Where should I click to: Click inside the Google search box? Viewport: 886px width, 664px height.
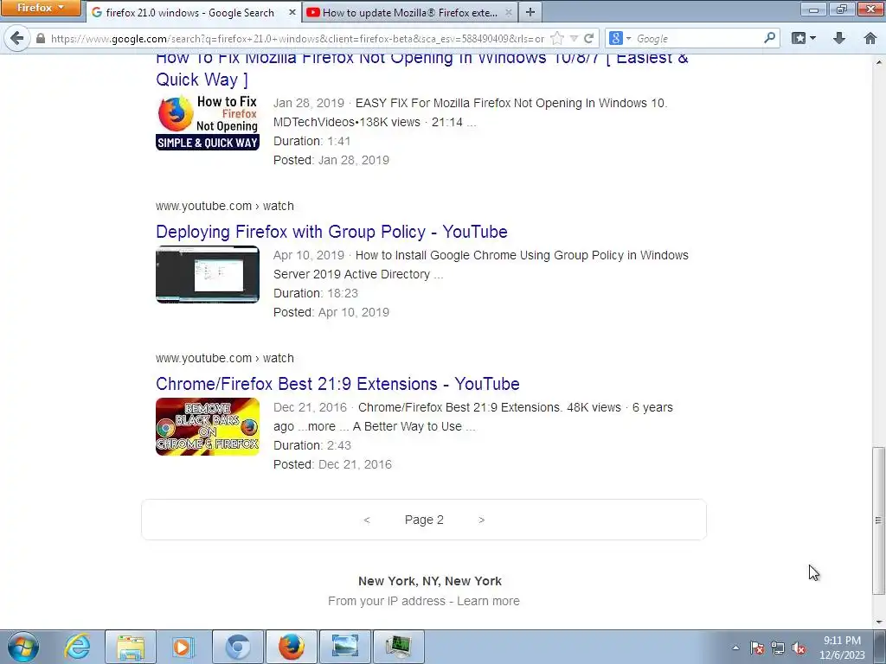point(698,38)
